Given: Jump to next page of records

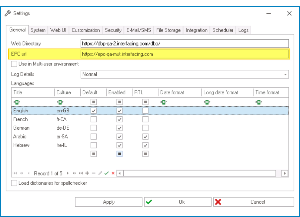Looking at the screenshot, I should coord(74,173).
